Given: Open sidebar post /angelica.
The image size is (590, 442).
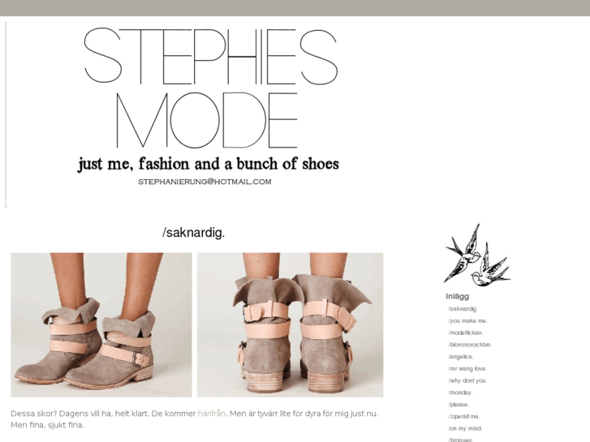Looking at the screenshot, I should [461, 357].
